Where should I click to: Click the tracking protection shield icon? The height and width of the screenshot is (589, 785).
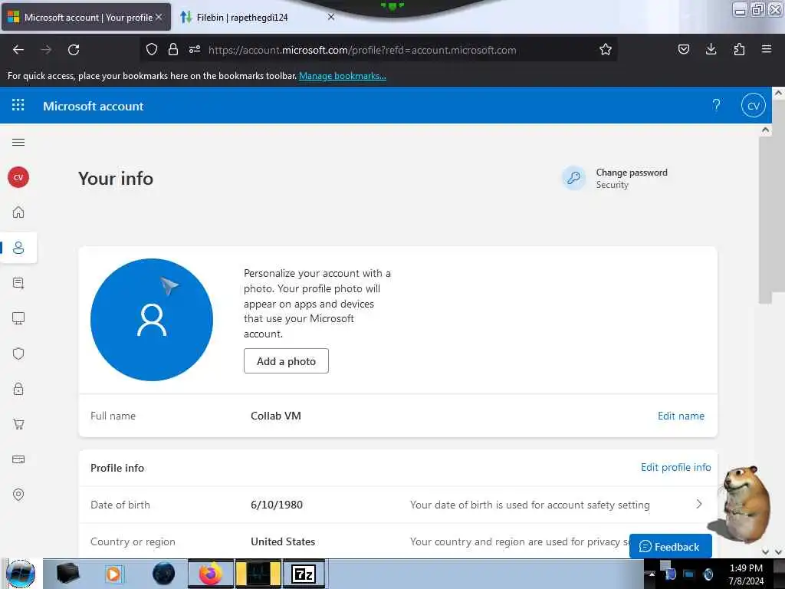click(152, 49)
